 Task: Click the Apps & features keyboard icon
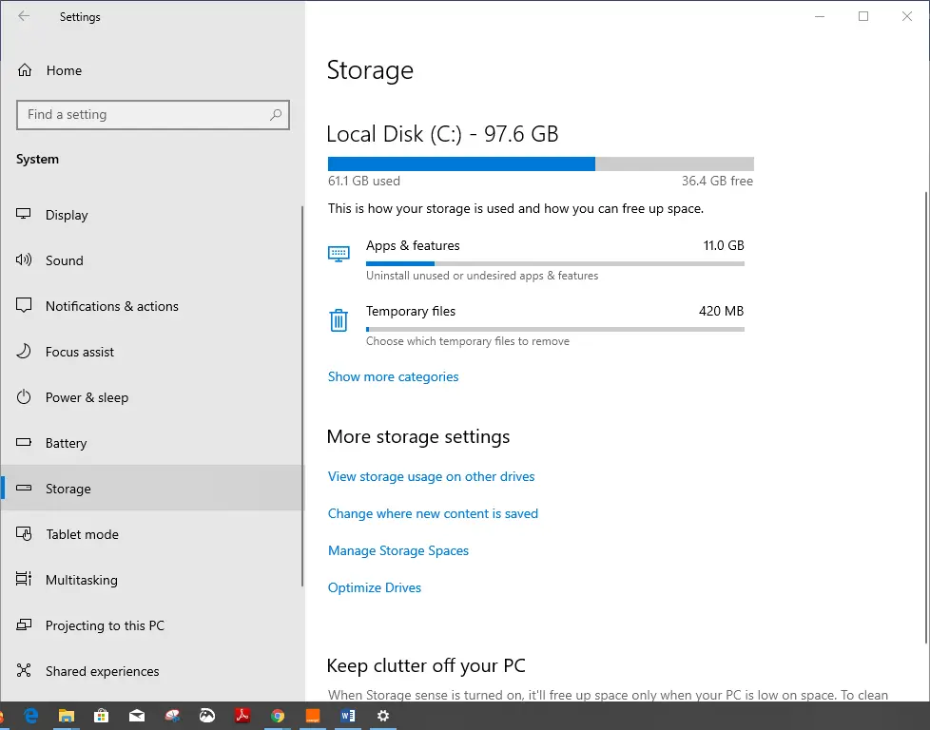[x=339, y=254]
